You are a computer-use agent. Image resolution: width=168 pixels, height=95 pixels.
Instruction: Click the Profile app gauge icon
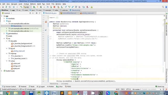[48, 7]
